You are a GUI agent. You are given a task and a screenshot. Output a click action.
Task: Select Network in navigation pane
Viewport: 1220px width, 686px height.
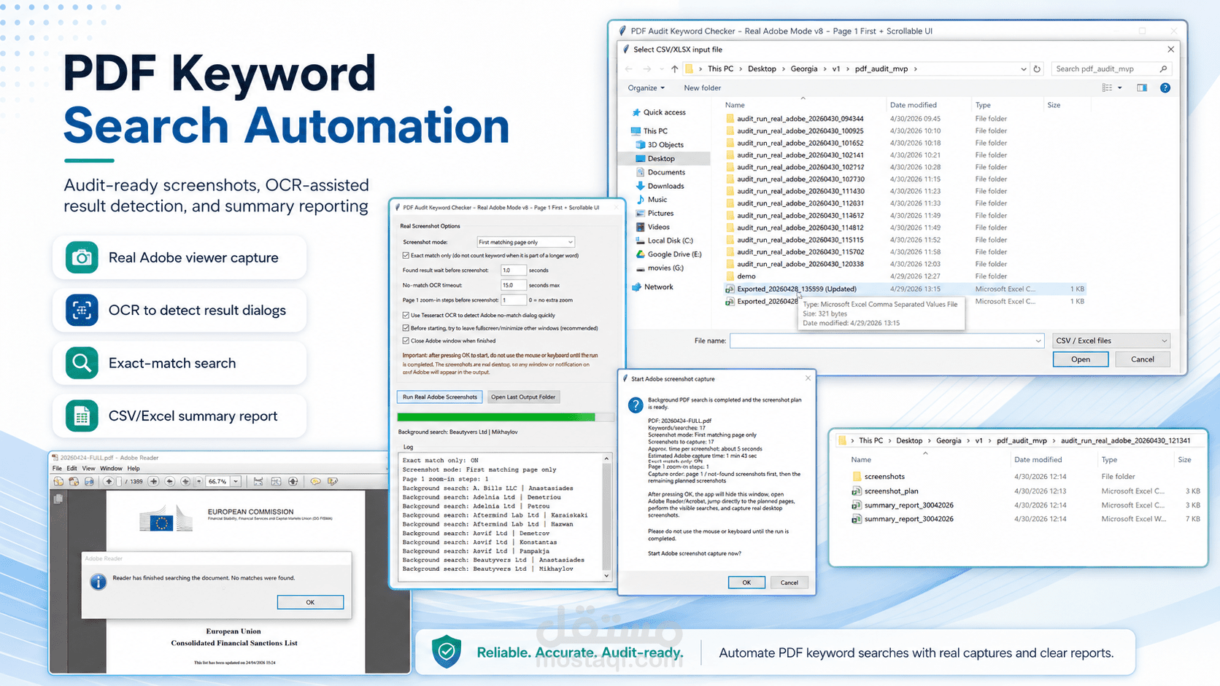[x=652, y=287]
